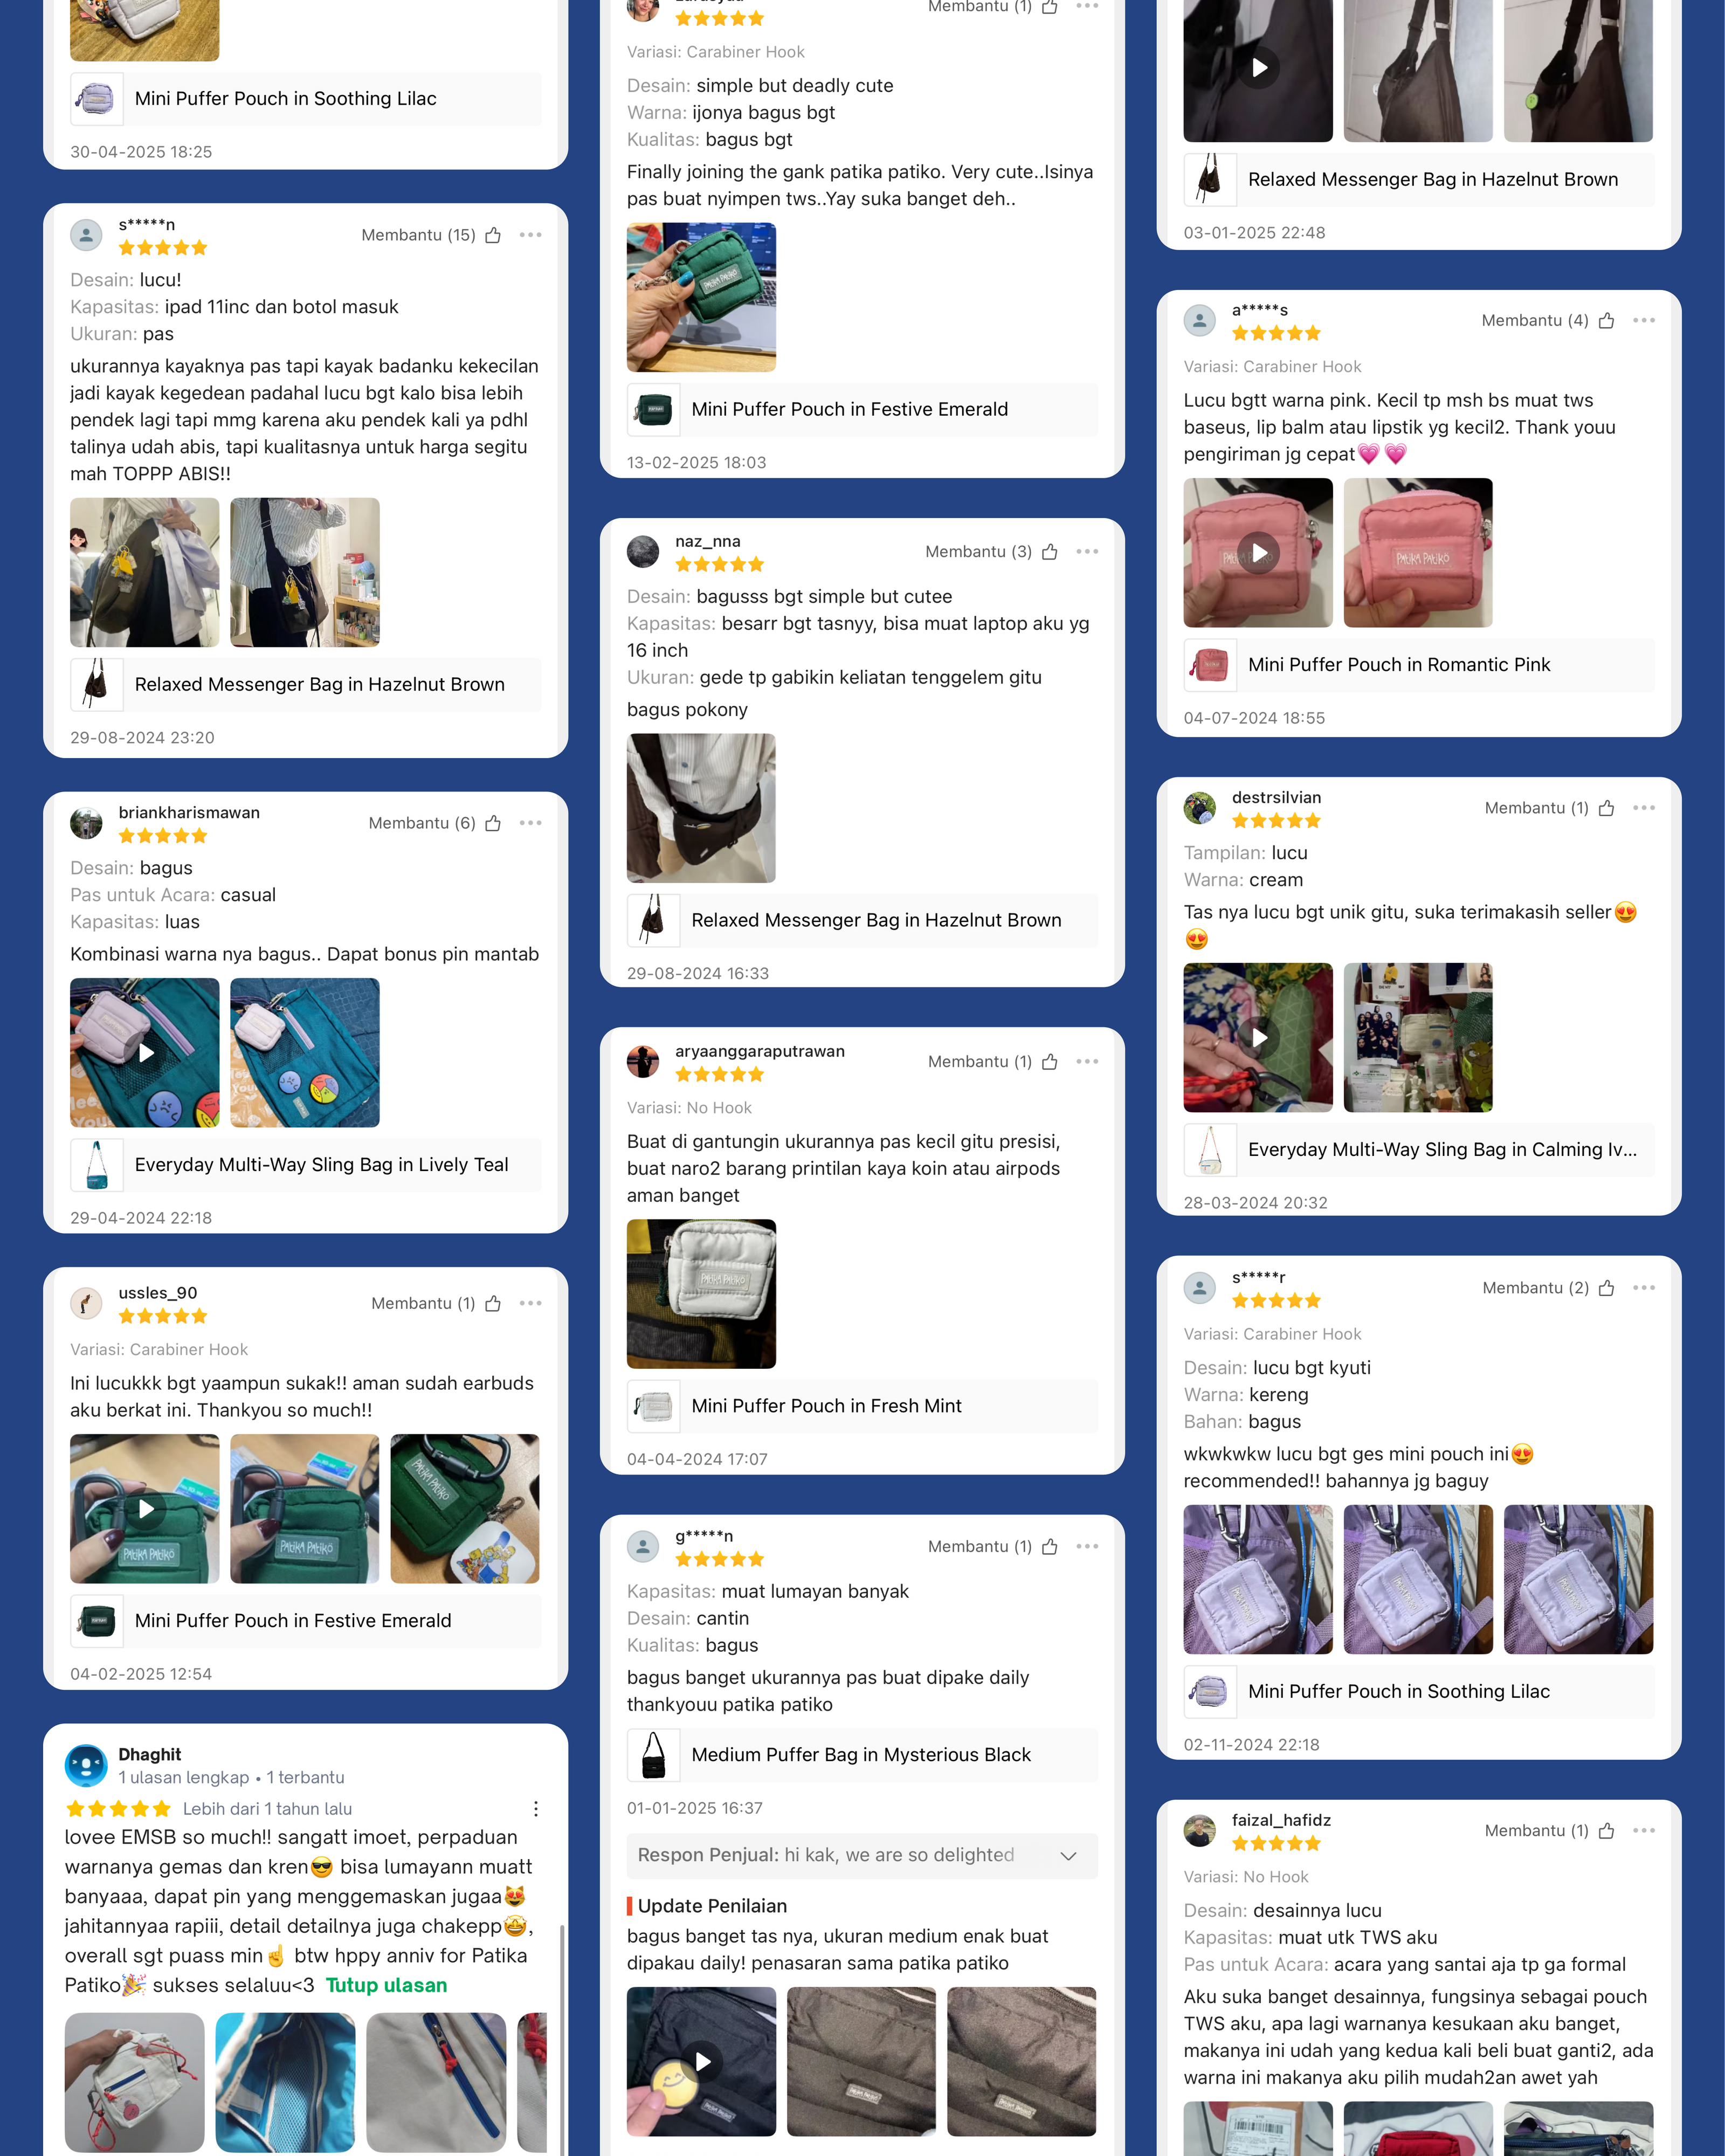The width and height of the screenshot is (1725, 2156).
Task: Open Medium Puffer Bag in Mysterious Black product
Action: point(862,1755)
